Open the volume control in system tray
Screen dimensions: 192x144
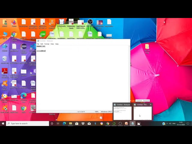(x=170, y=124)
